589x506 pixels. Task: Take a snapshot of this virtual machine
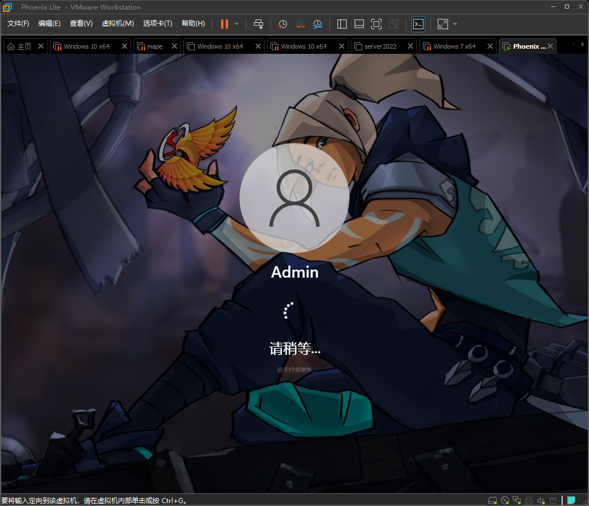(282, 24)
